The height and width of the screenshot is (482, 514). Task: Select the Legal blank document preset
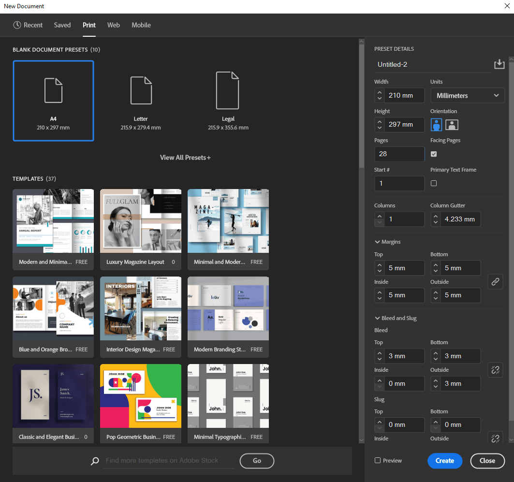click(228, 101)
